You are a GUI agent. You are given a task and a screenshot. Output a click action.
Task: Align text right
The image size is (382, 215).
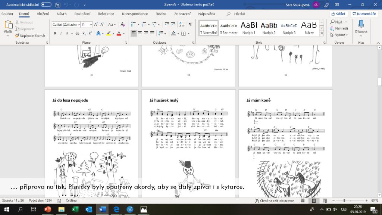146,33
